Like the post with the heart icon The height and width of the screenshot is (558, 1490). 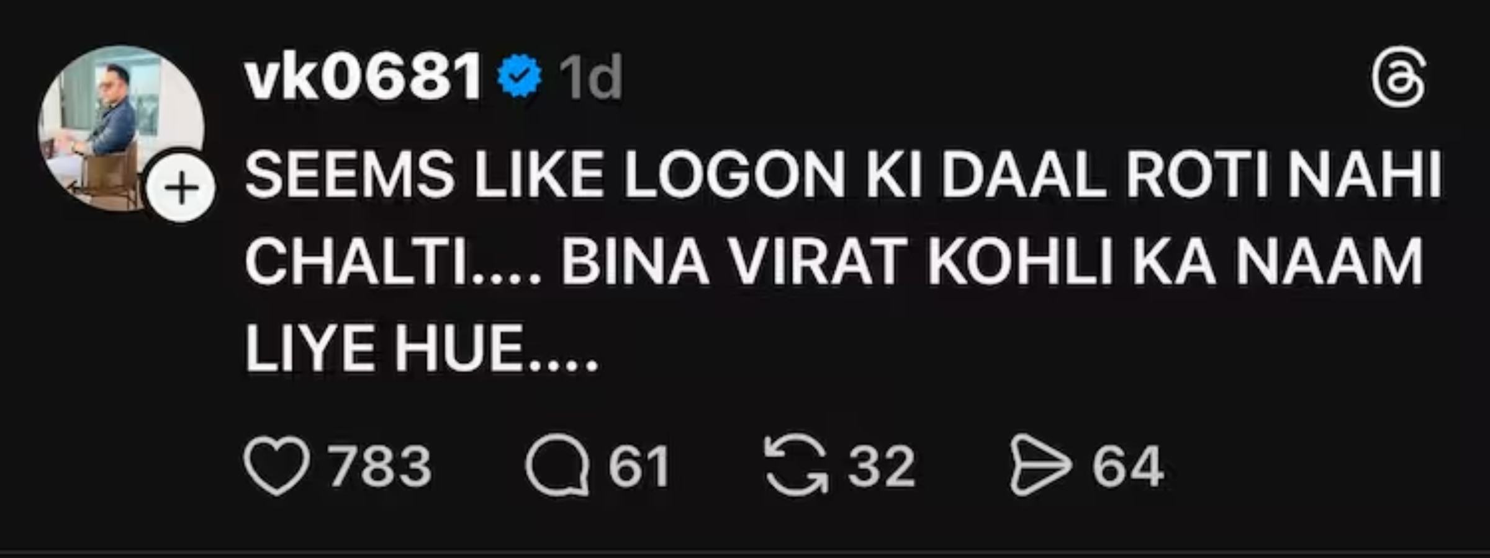pos(276,466)
